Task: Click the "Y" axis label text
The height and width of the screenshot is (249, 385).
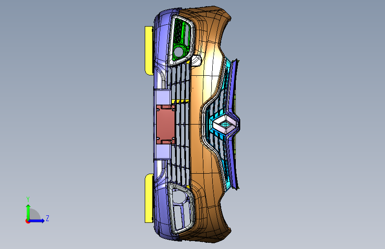Action: pyautogui.click(x=28, y=199)
